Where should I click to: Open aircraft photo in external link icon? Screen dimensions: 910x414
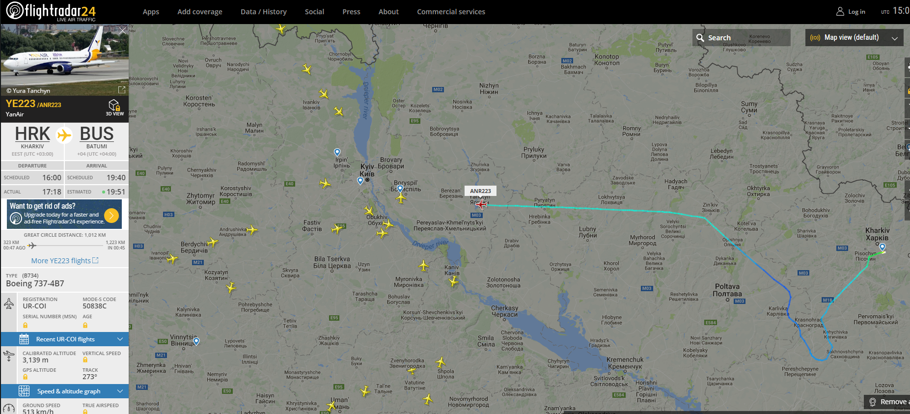click(x=122, y=90)
